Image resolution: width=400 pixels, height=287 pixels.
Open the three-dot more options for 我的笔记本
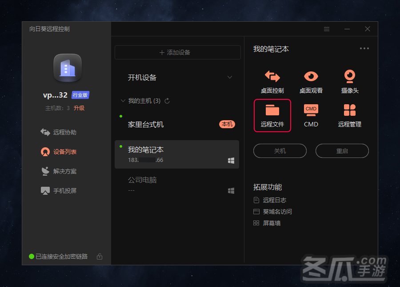pyautogui.click(x=364, y=48)
